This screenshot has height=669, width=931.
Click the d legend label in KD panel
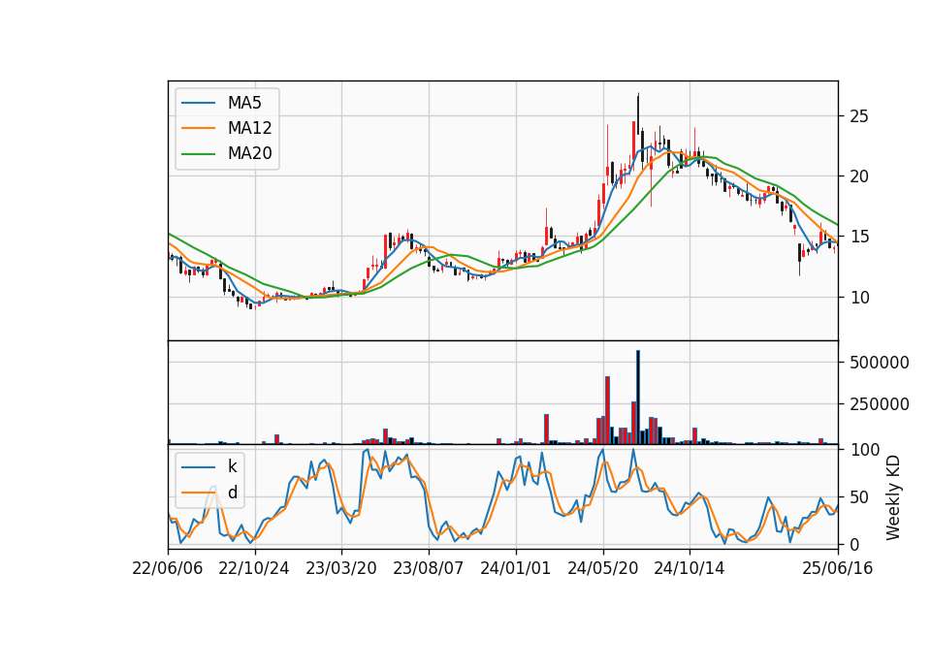coord(233,493)
